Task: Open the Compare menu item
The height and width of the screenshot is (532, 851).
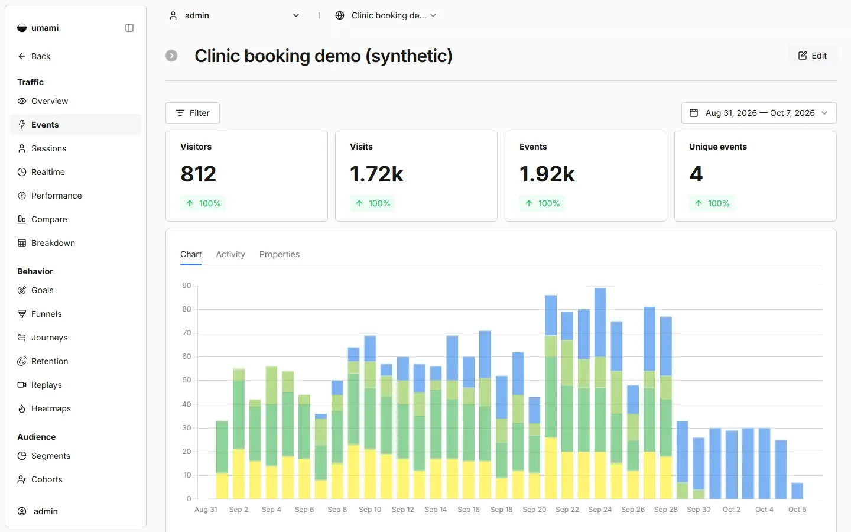Action: 76,219
